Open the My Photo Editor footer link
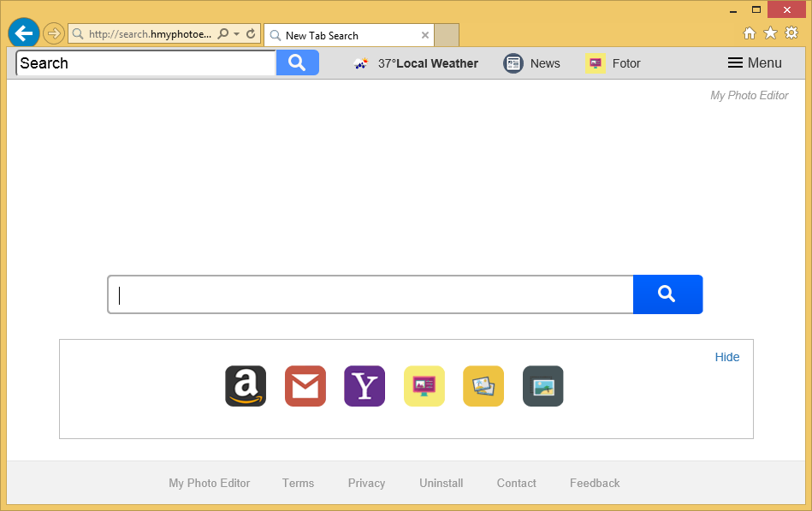The width and height of the screenshot is (812, 511). (x=210, y=483)
